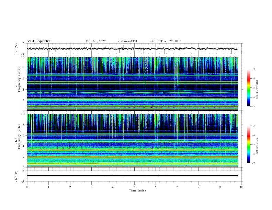Select the "Feb. 6 , 2022" date text

96,41
